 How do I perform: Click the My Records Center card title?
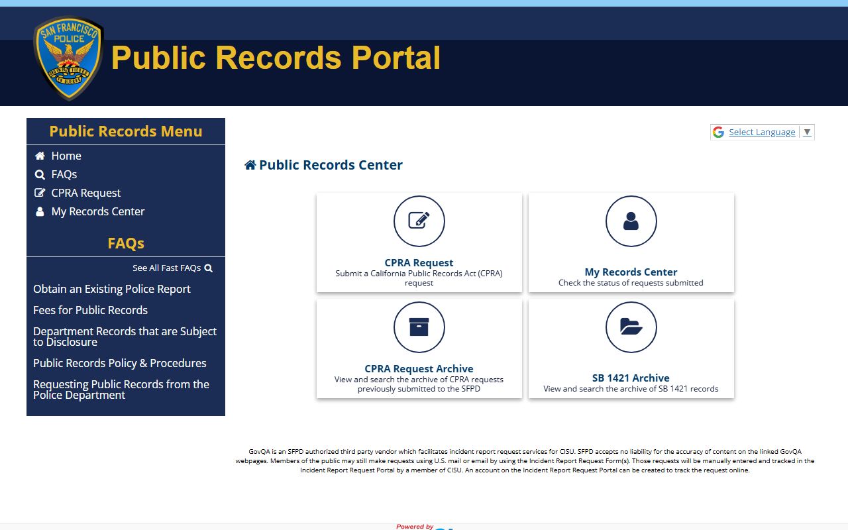pyautogui.click(x=631, y=272)
